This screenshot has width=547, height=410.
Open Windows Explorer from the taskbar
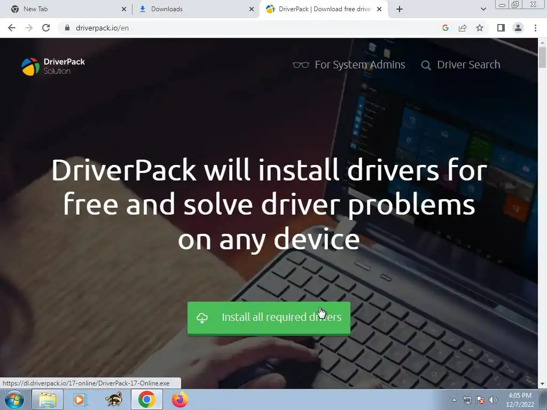[48, 400]
